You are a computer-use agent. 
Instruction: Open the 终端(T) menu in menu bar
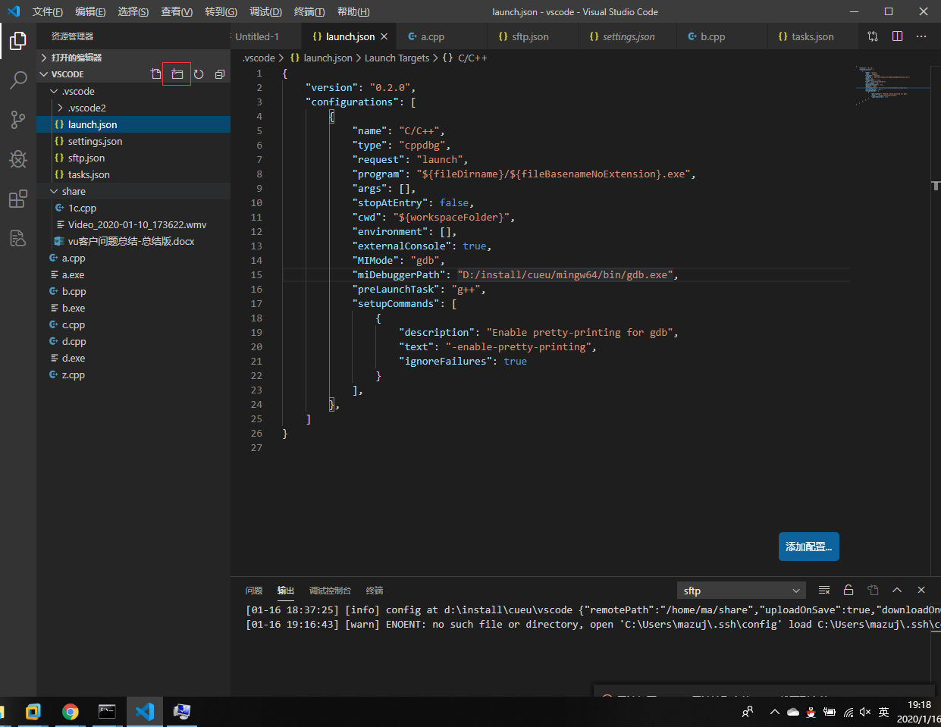point(309,11)
